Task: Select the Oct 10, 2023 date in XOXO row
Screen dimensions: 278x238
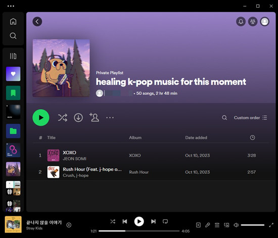Action: 197,156
